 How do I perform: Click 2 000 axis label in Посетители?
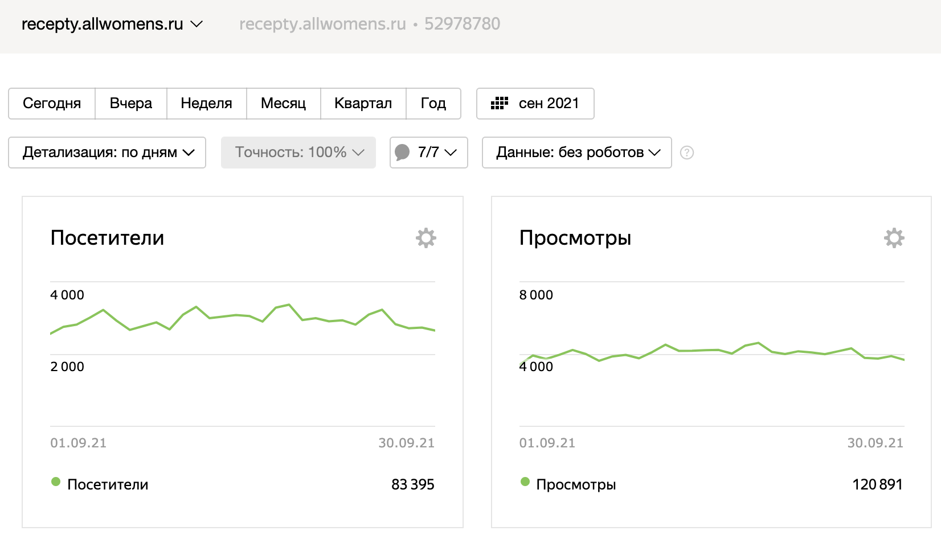(67, 367)
